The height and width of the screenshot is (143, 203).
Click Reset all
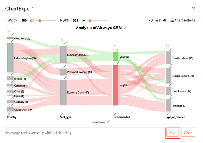coord(157,20)
